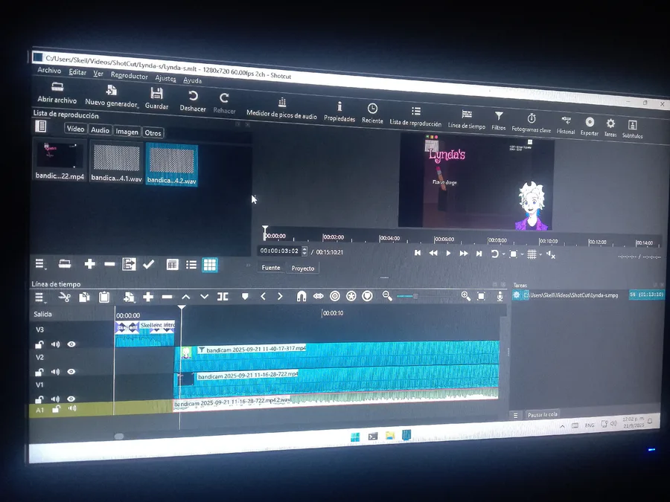The height and width of the screenshot is (502, 670).
Task: Open the Archivo menu
Action: [x=49, y=70]
